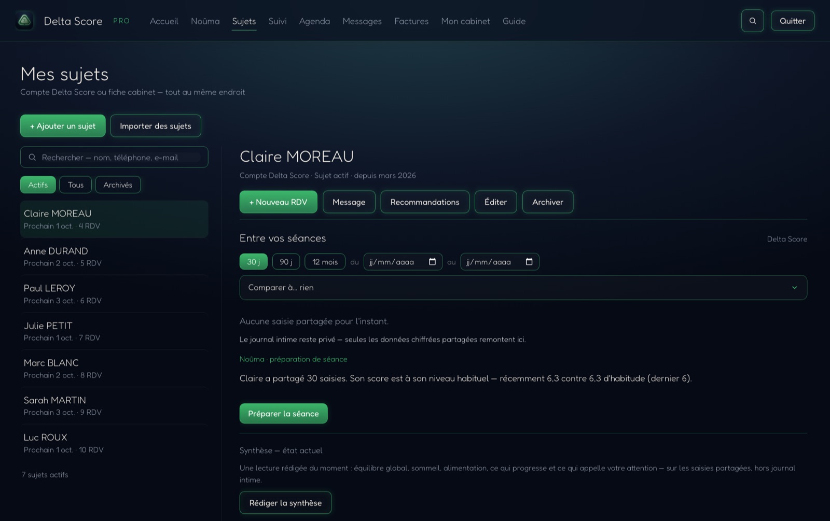
Task: Click the Éditer button
Action: point(495,202)
